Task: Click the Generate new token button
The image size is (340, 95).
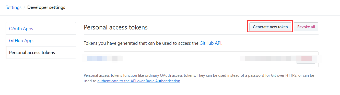Action: [270, 27]
